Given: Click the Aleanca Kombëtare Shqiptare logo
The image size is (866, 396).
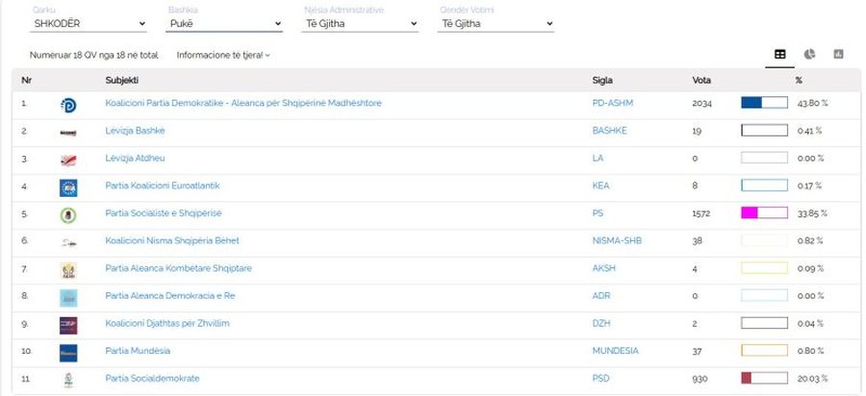Looking at the screenshot, I should point(68,270).
